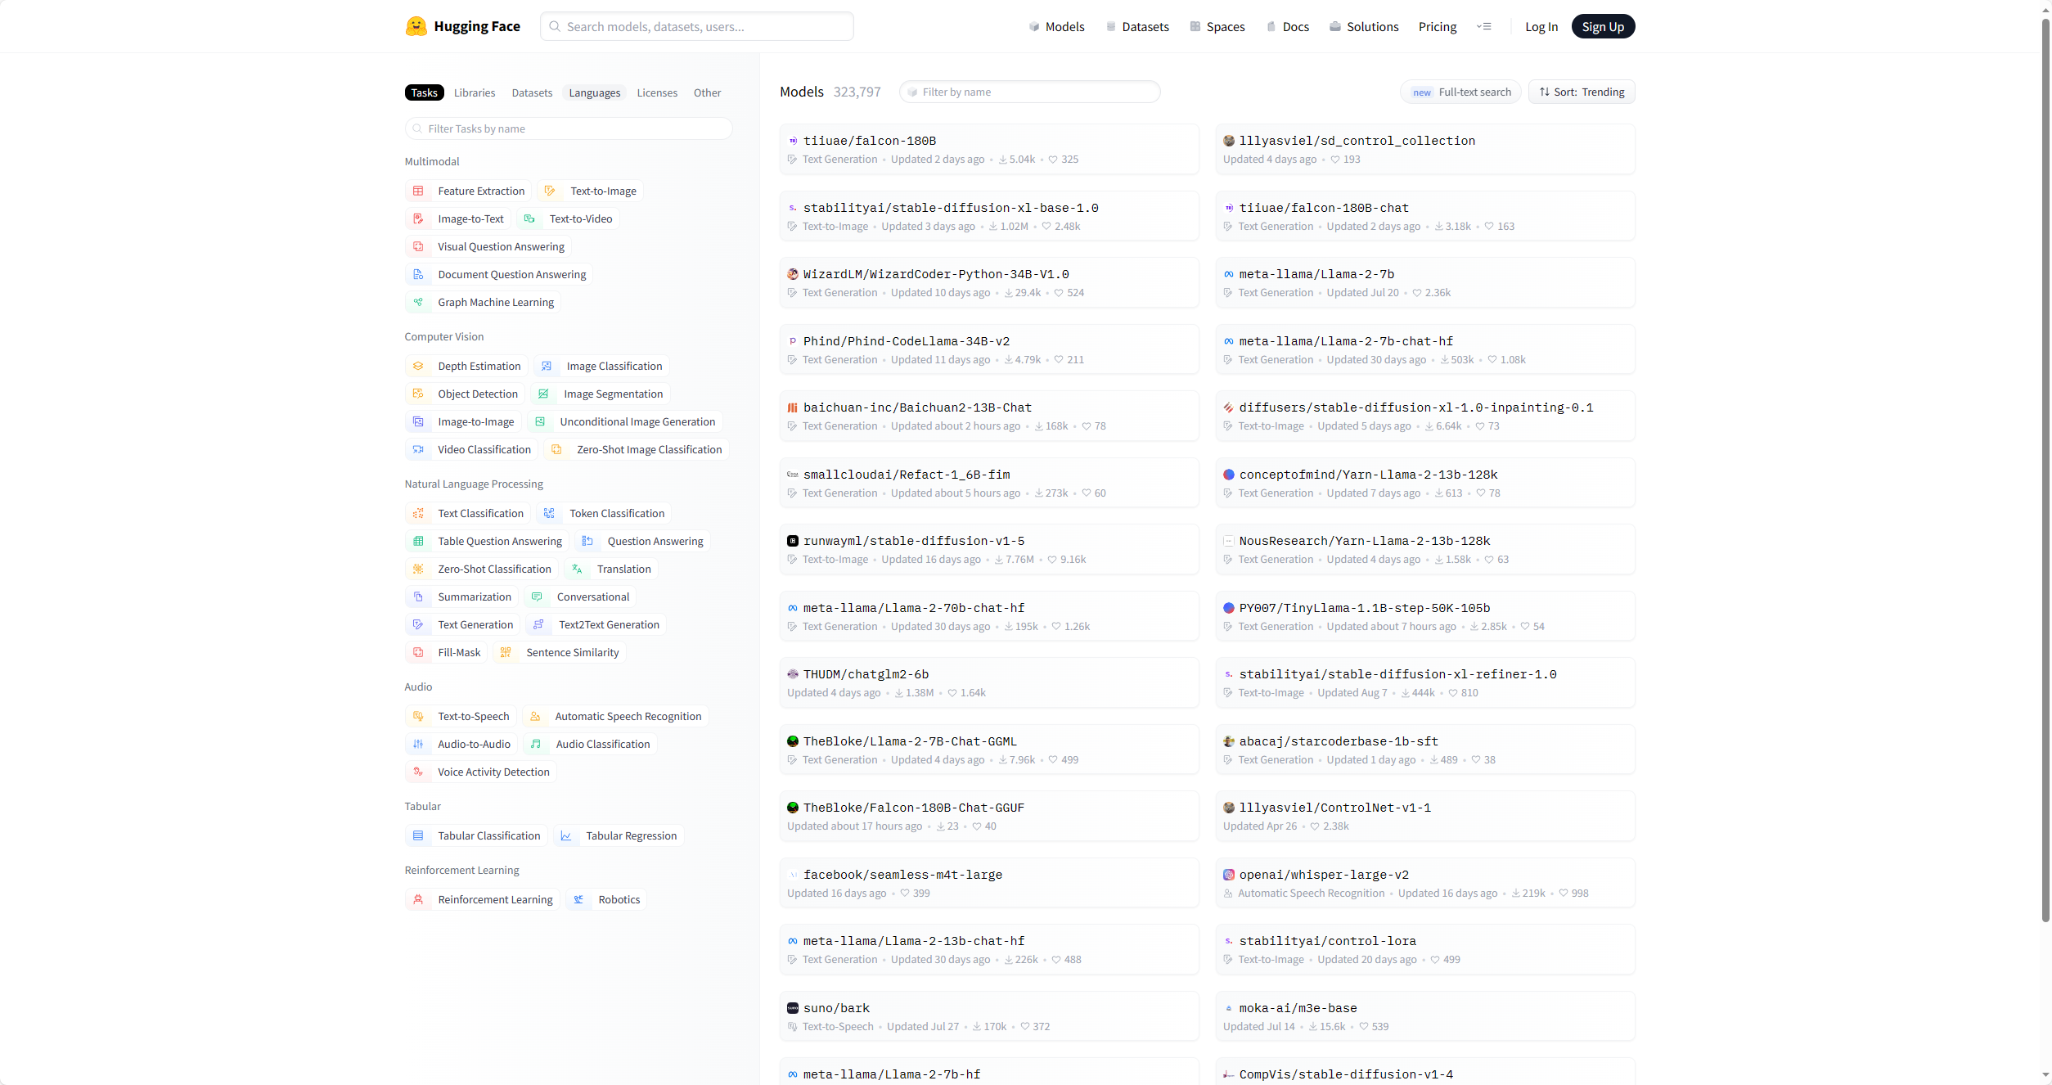The image size is (2052, 1085).
Task: Click the new Full-text search button
Action: tap(1461, 92)
